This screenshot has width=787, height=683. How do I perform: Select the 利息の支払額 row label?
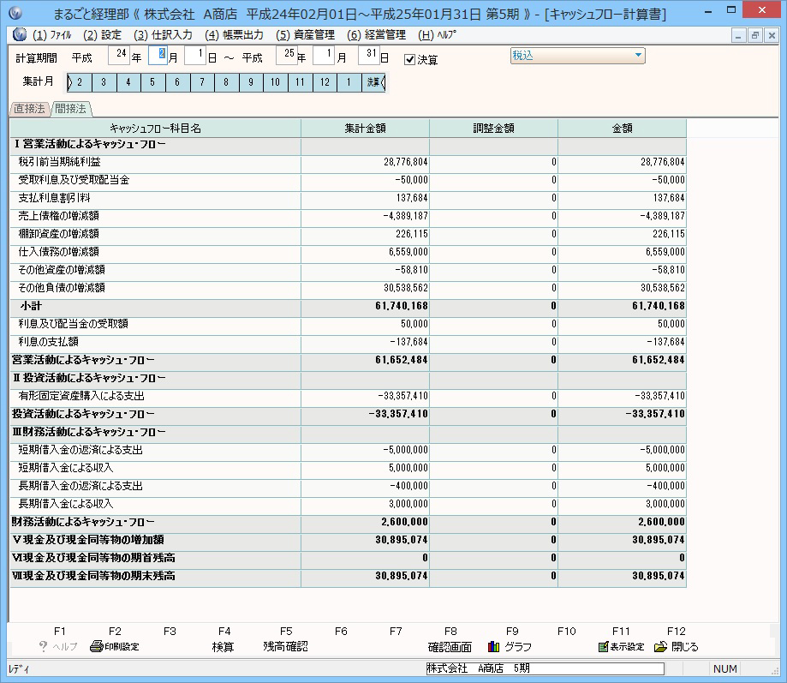coord(48,342)
